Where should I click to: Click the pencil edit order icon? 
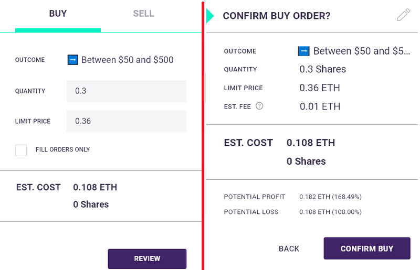tap(403, 15)
